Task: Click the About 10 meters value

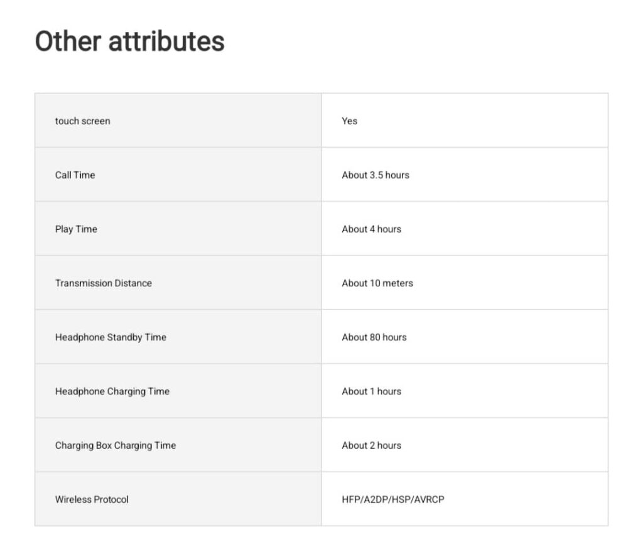Action: click(x=377, y=283)
